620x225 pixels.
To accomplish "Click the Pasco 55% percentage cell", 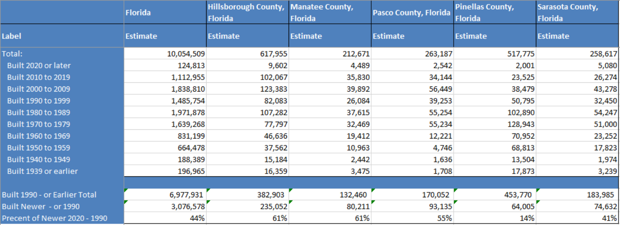I will click(x=412, y=218).
